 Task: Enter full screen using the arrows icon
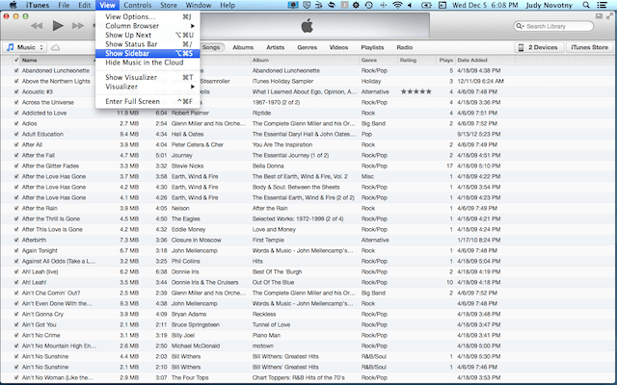coord(609,16)
